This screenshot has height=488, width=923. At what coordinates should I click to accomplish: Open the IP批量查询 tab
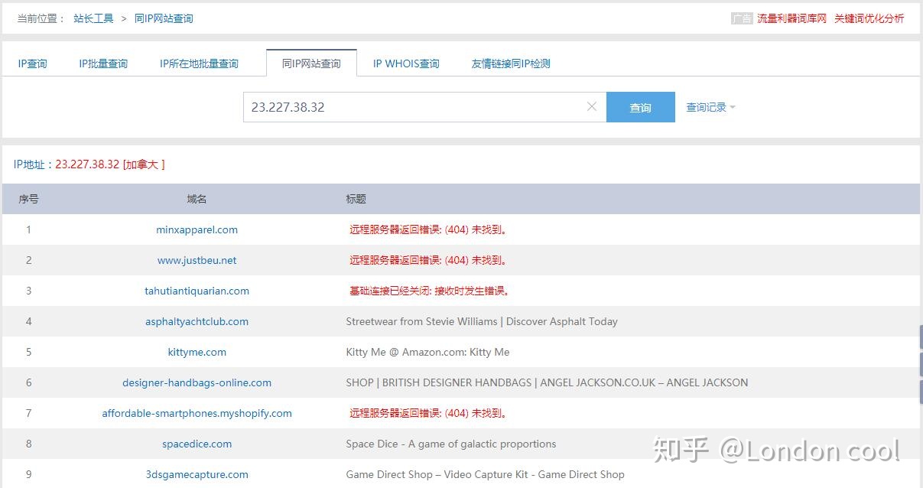[x=103, y=63]
